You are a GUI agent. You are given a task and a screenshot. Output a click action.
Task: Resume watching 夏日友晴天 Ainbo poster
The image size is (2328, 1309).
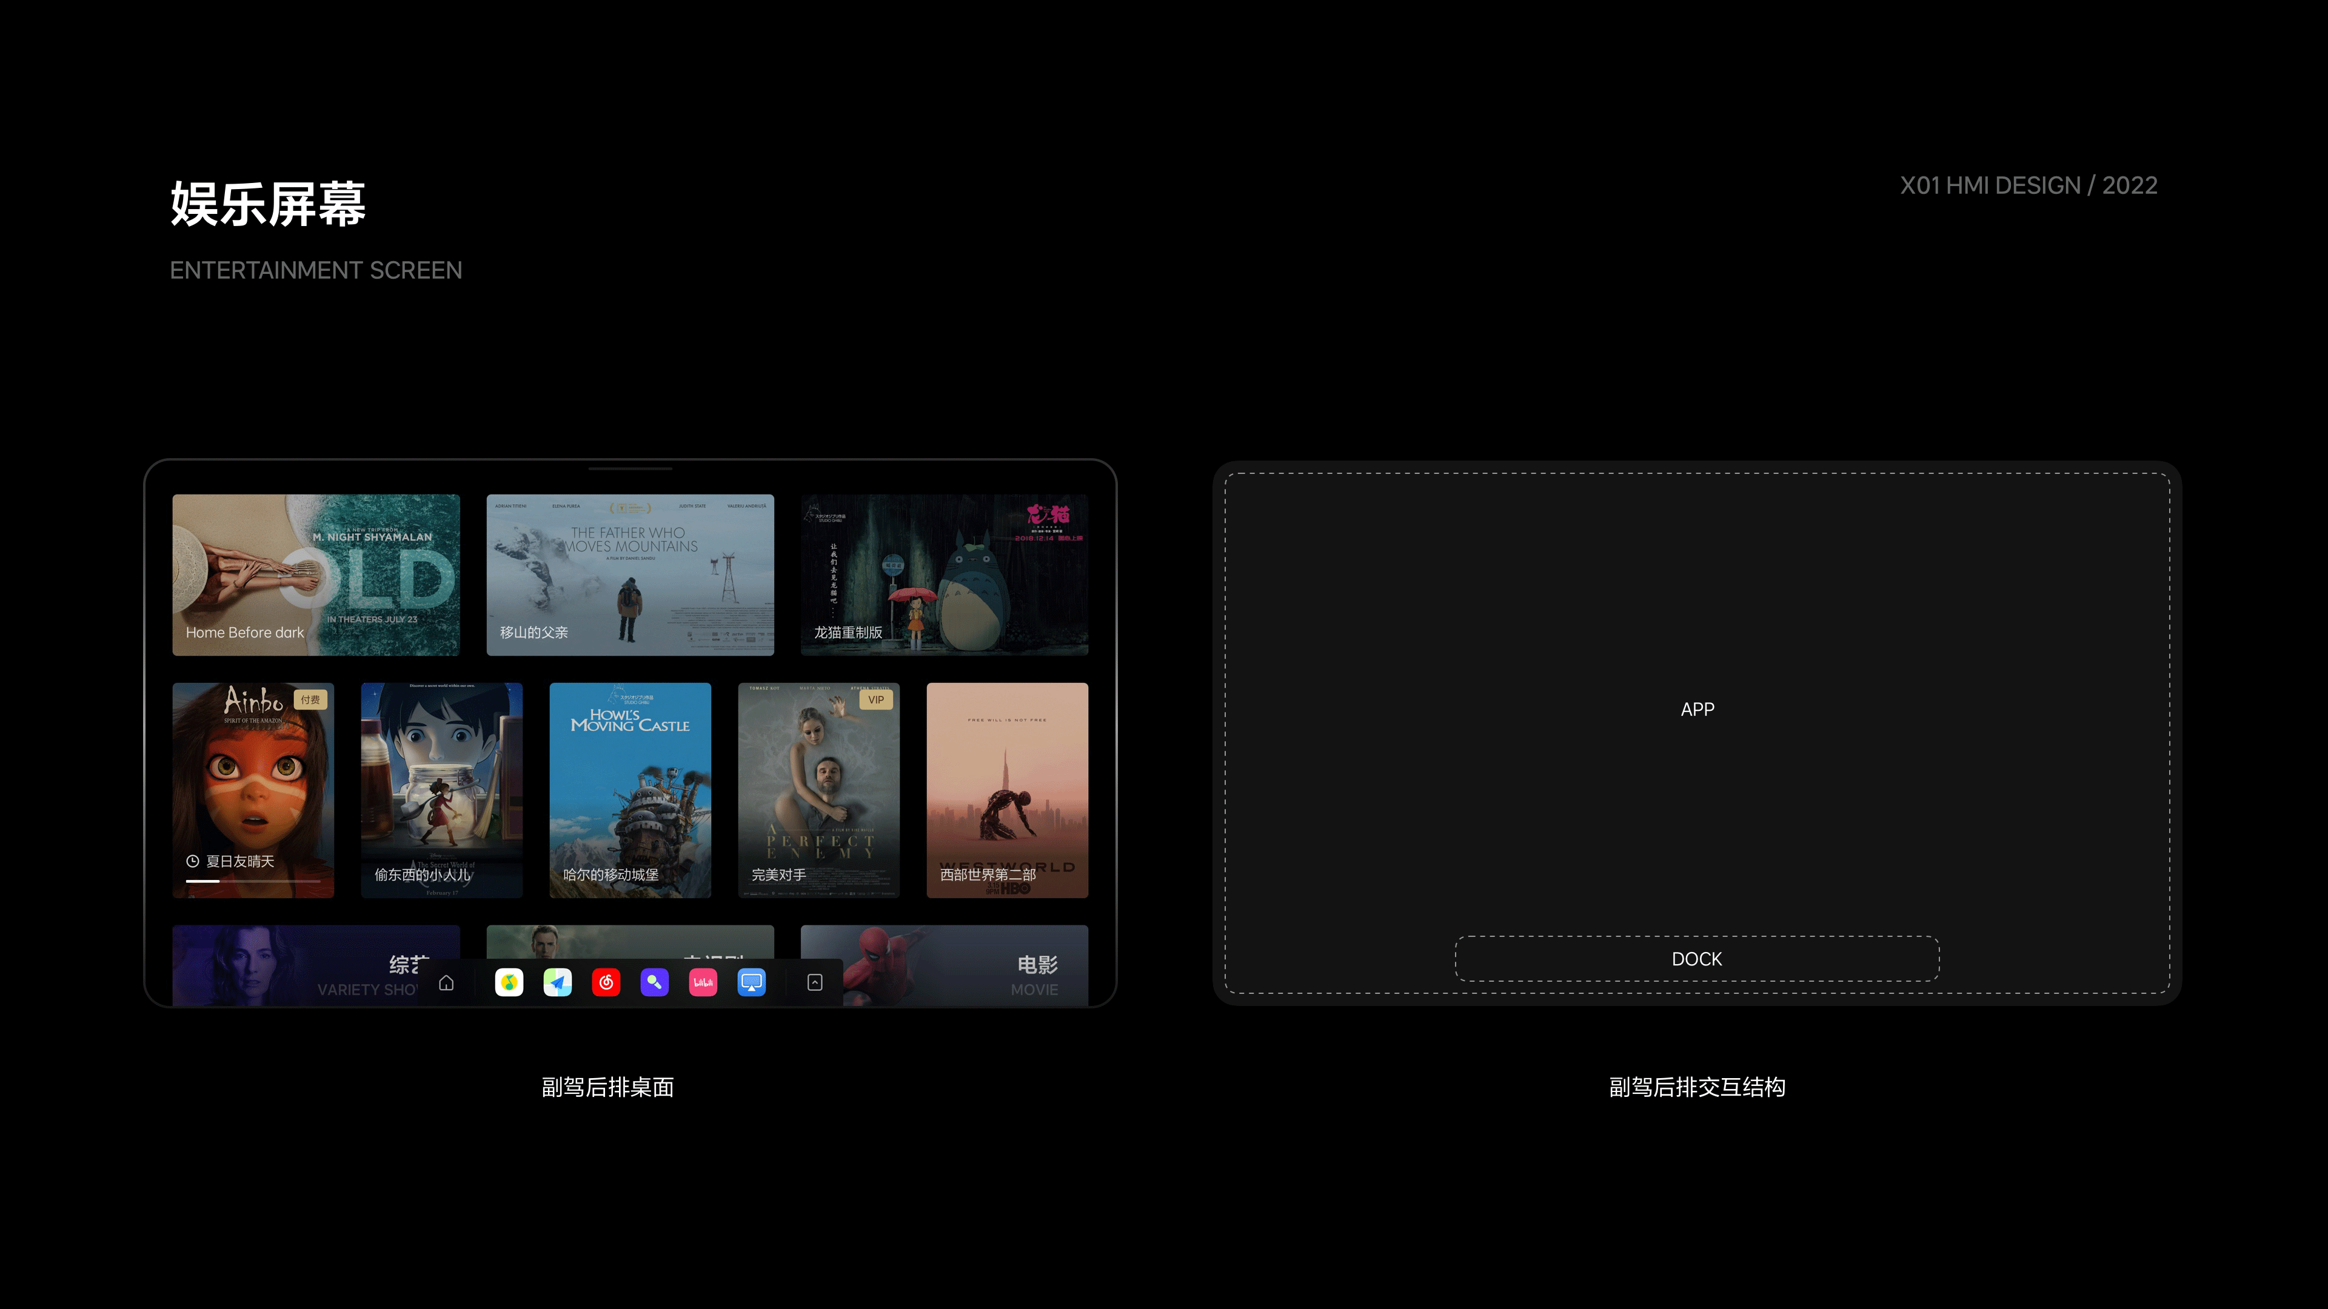coord(253,790)
